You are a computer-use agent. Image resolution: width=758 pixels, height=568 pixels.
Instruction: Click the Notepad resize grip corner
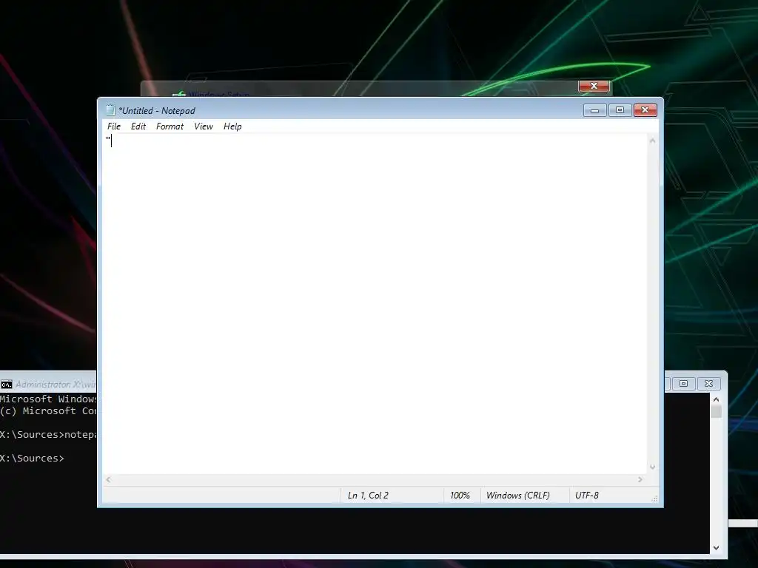point(654,499)
